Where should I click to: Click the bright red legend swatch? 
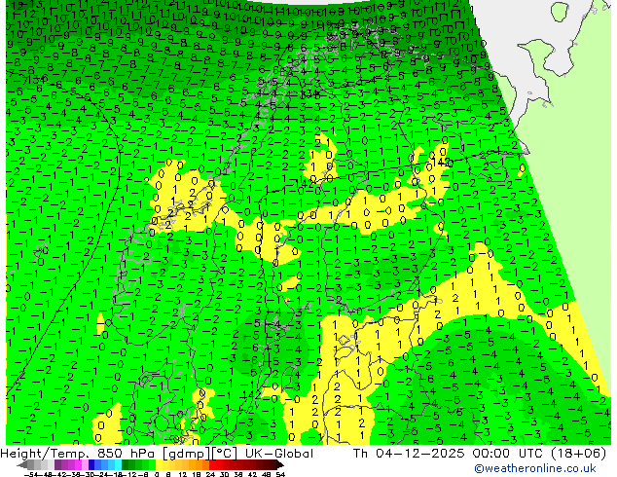tap(212, 464)
